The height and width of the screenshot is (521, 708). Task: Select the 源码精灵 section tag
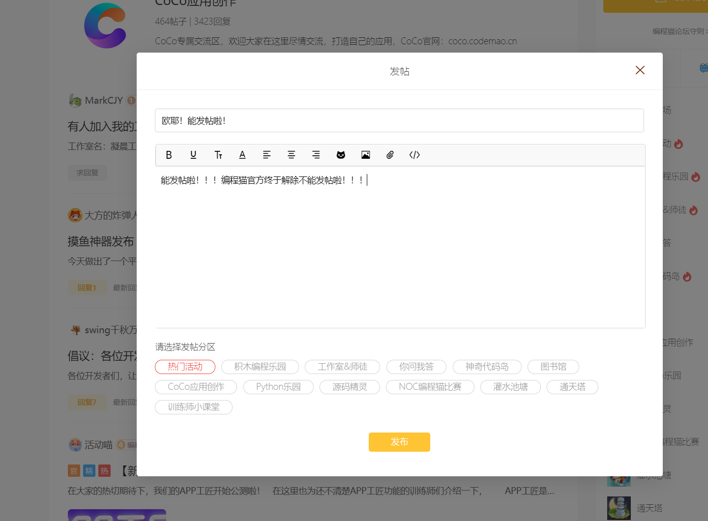click(x=350, y=387)
